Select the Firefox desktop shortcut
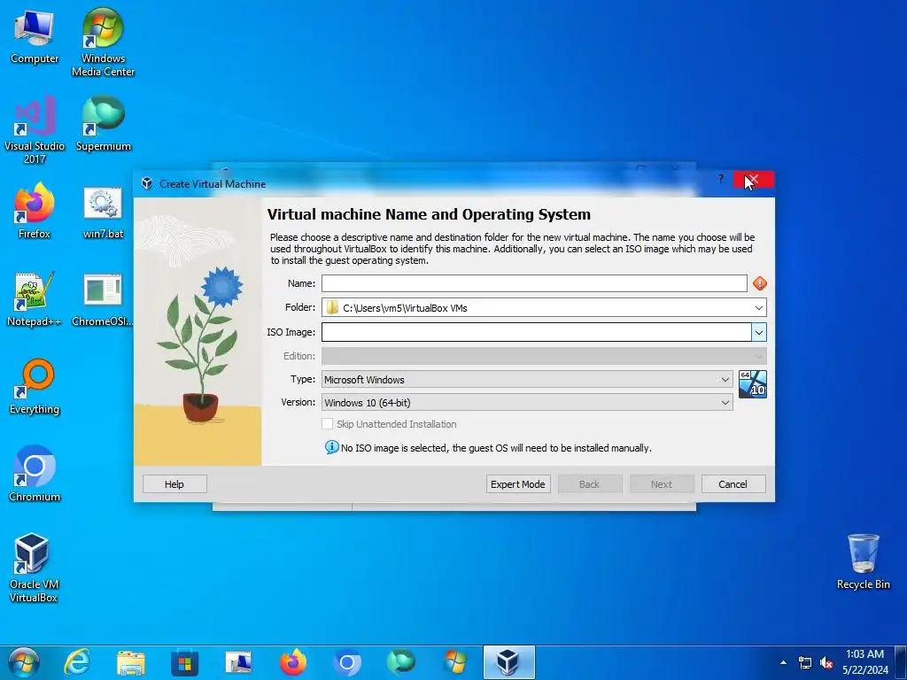This screenshot has width=907, height=680. point(35,211)
